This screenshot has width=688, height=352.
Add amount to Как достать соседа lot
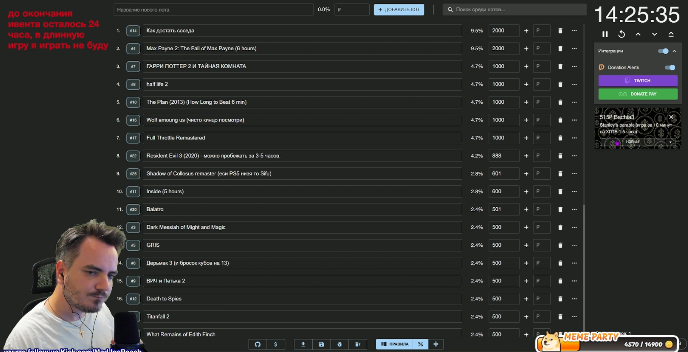526,30
